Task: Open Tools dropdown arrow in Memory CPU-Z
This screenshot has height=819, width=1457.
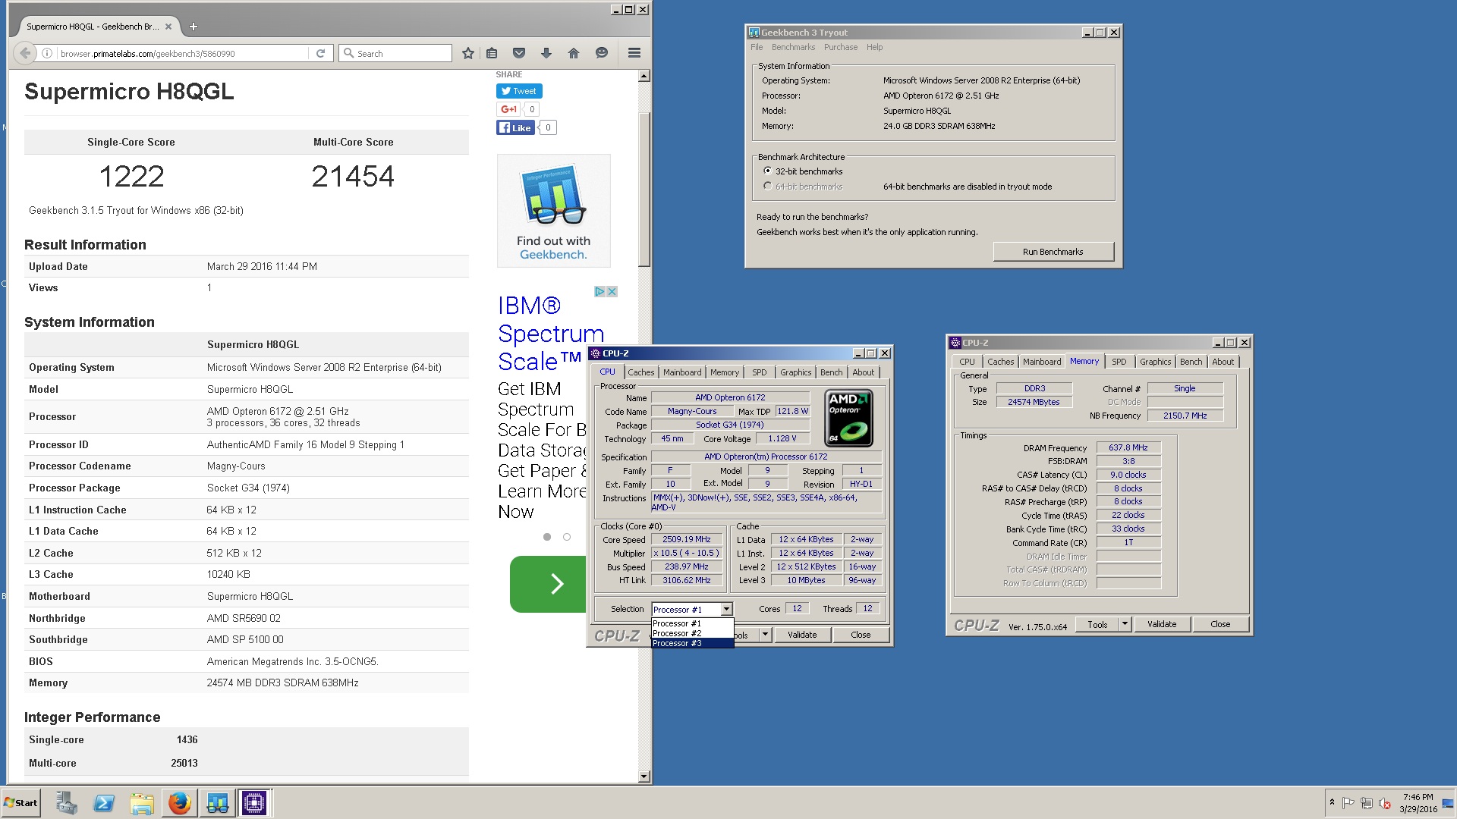Action: (1125, 624)
